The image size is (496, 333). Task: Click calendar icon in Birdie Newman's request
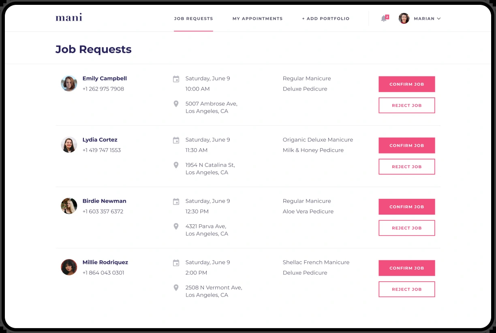176,202
